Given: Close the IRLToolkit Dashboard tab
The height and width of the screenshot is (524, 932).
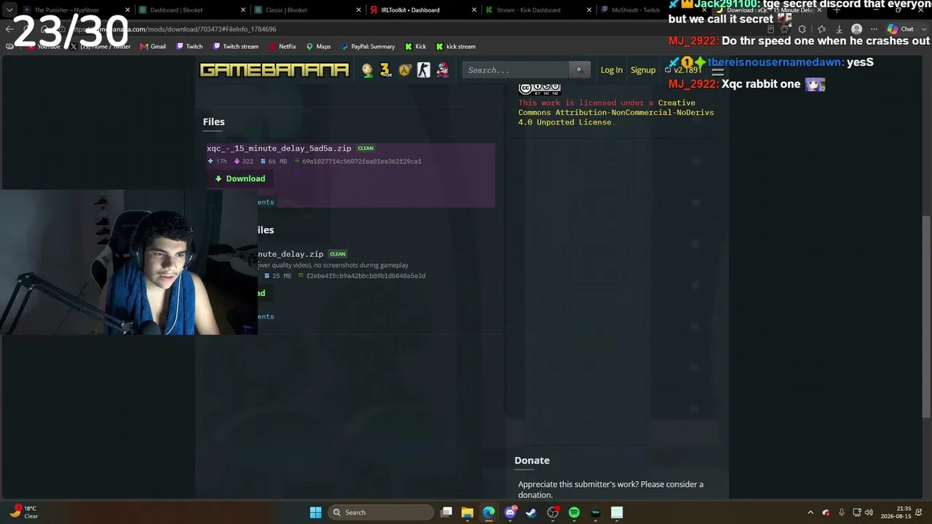Looking at the screenshot, I should click(x=474, y=10).
